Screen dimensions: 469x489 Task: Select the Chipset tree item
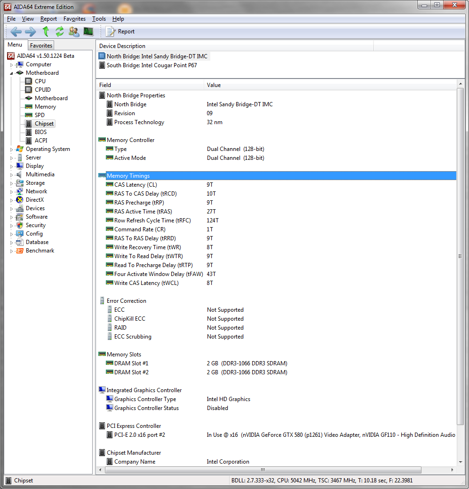(44, 124)
